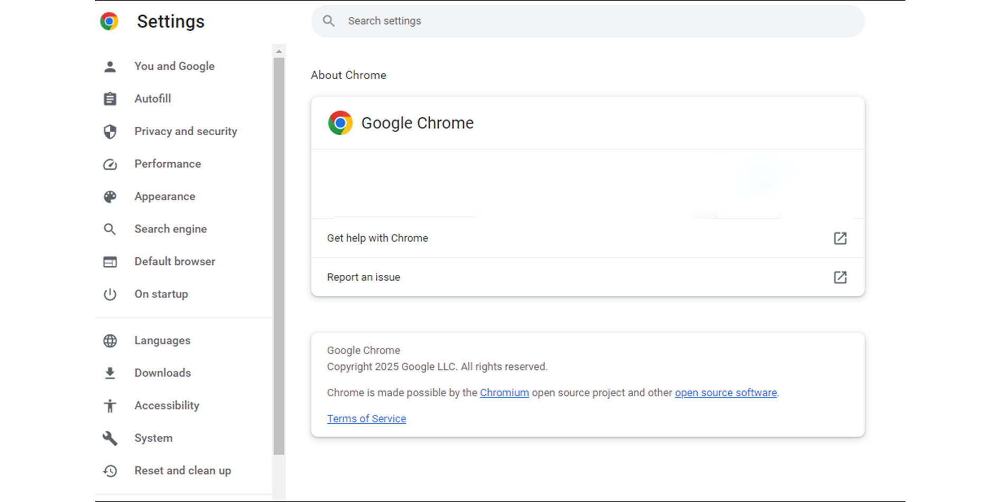Click the Languages globe icon

[x=110, y=341]
